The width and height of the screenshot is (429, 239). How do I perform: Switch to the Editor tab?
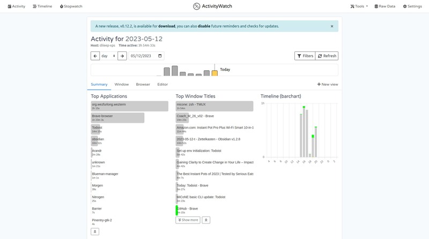162,85
